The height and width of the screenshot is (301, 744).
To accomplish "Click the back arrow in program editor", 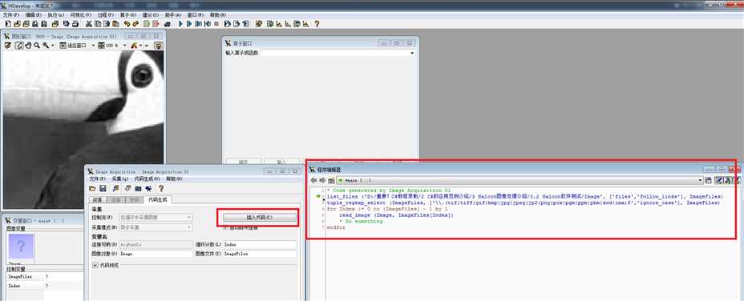I will [313, 181].
